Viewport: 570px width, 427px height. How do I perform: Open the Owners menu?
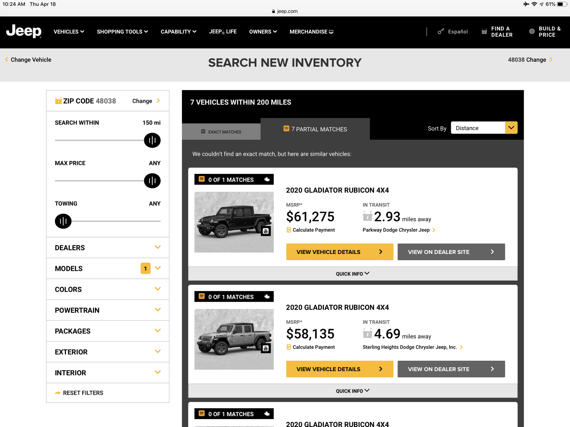pos(263,31)
